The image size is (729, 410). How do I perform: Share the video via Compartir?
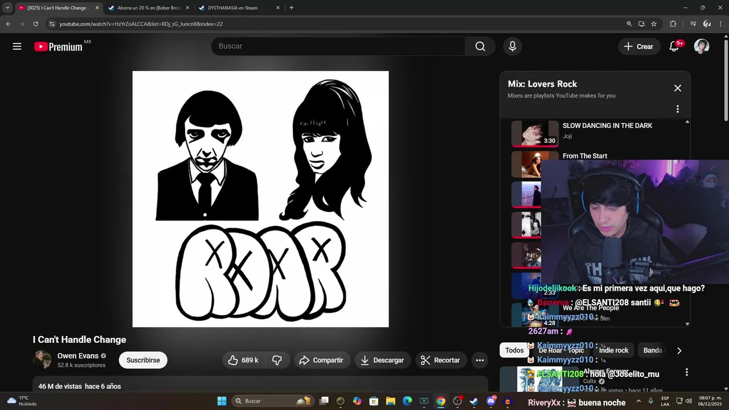click(322, 360)
